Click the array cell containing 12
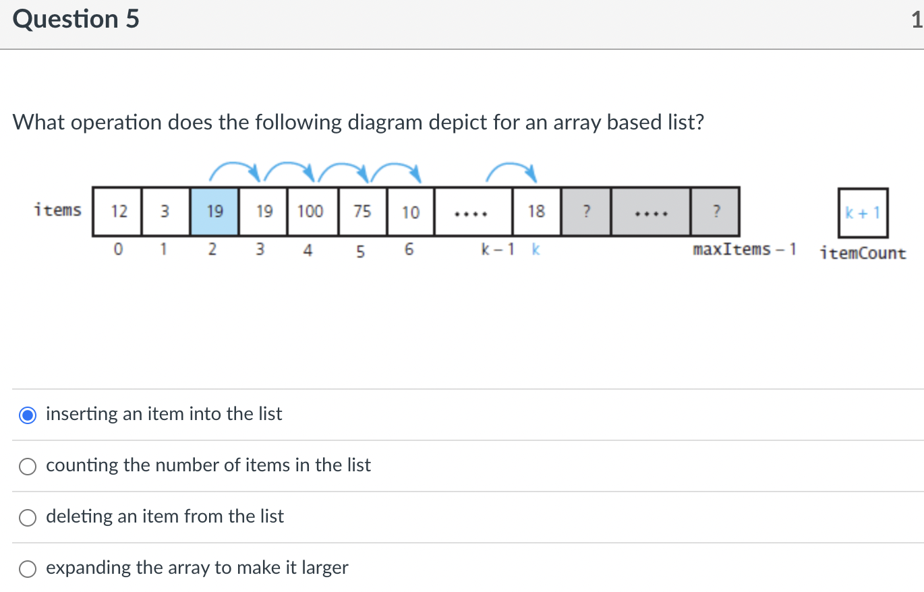924x592 pixels. pyautogui.click(x=119, y=212)
